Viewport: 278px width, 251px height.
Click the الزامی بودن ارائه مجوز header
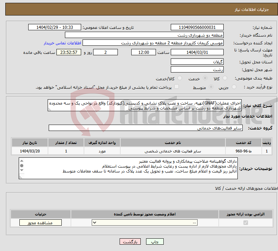pos(246,214)
